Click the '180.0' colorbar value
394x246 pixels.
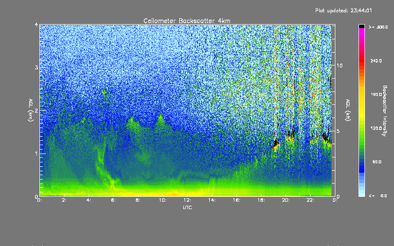376,94
